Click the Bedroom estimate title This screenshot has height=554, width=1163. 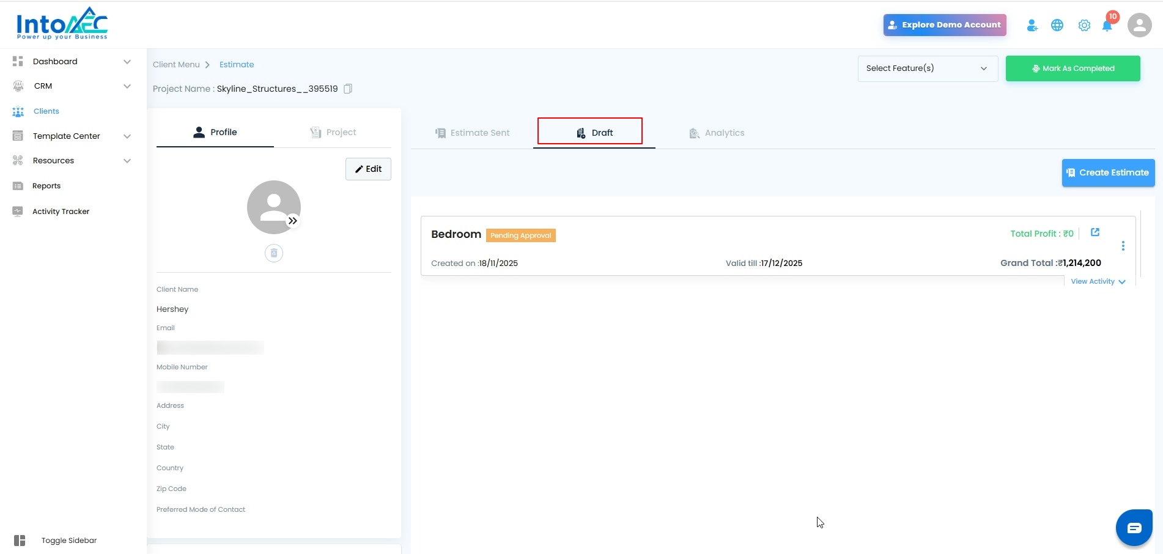coord(456,234)
